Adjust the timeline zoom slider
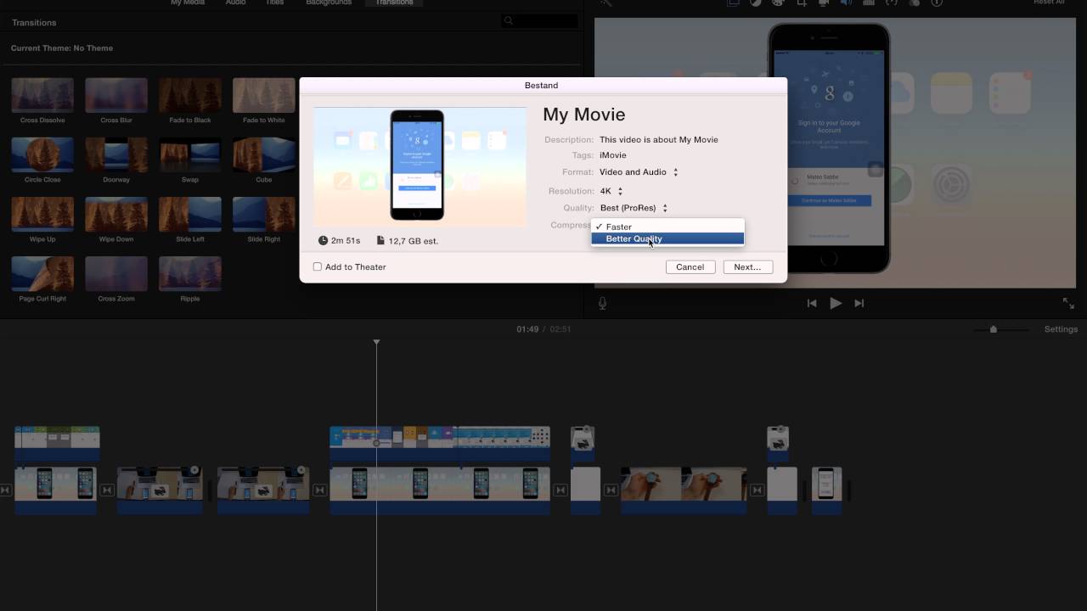This screenshot has height=611, width=1087. click(993, 329)
